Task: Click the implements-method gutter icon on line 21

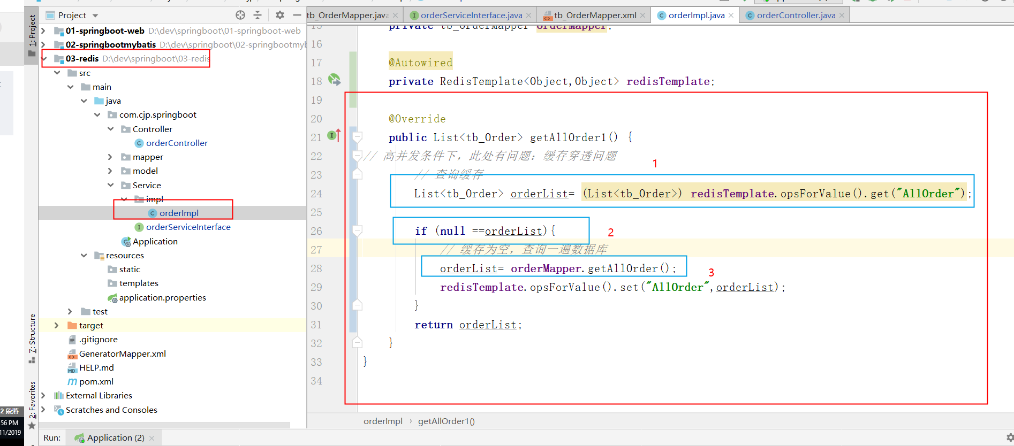Action: click(x=334, y=136)
